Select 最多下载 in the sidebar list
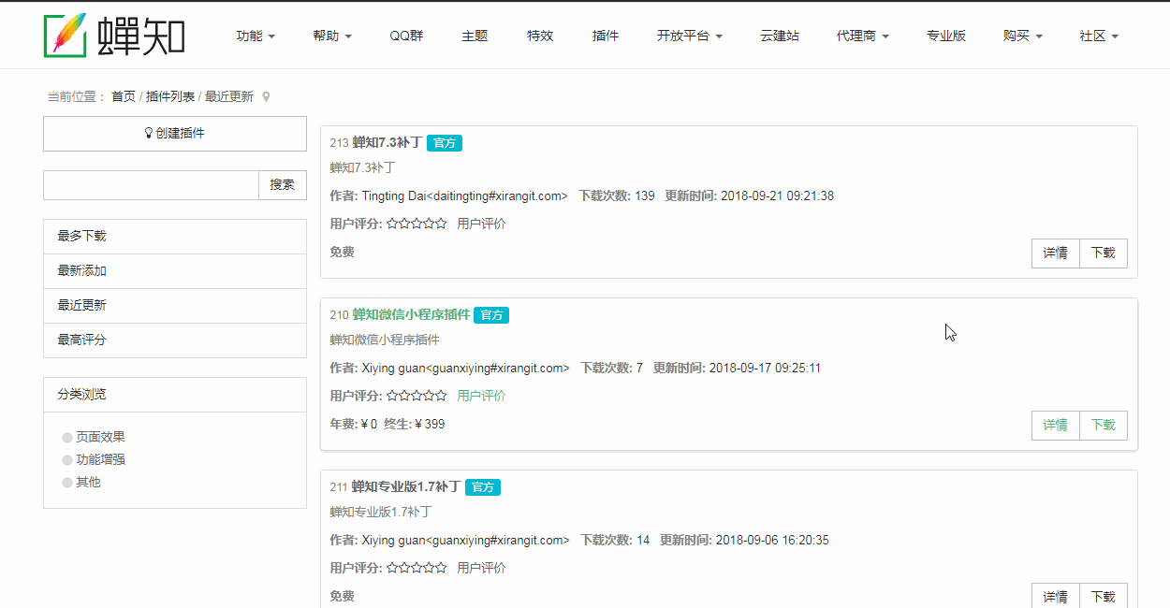 [x=175, y=237]
